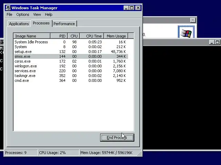221x165 pixels.
Task: Click Mem Usage status bar entry
Action: tap(108, 153)
